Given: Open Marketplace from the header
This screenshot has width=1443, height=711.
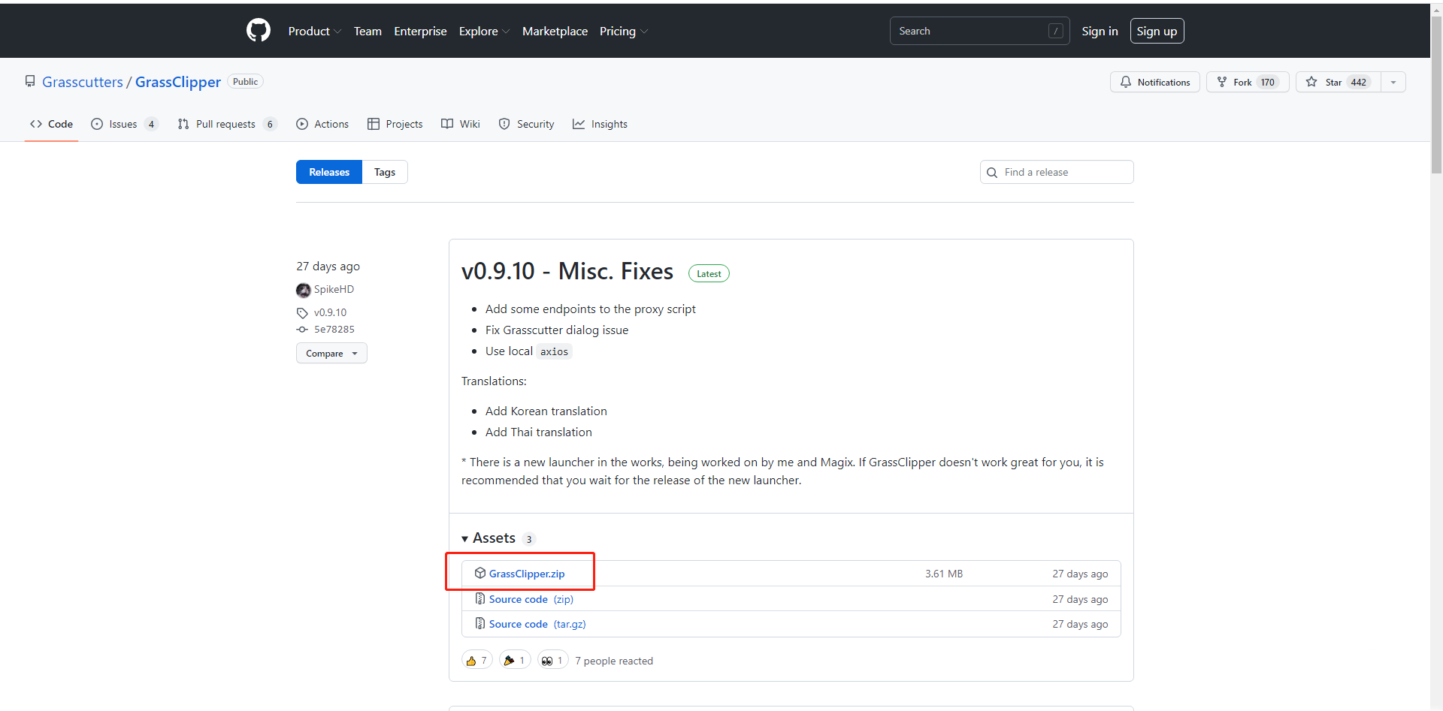Looking at the screenshot, I should (x=555, y=31).
